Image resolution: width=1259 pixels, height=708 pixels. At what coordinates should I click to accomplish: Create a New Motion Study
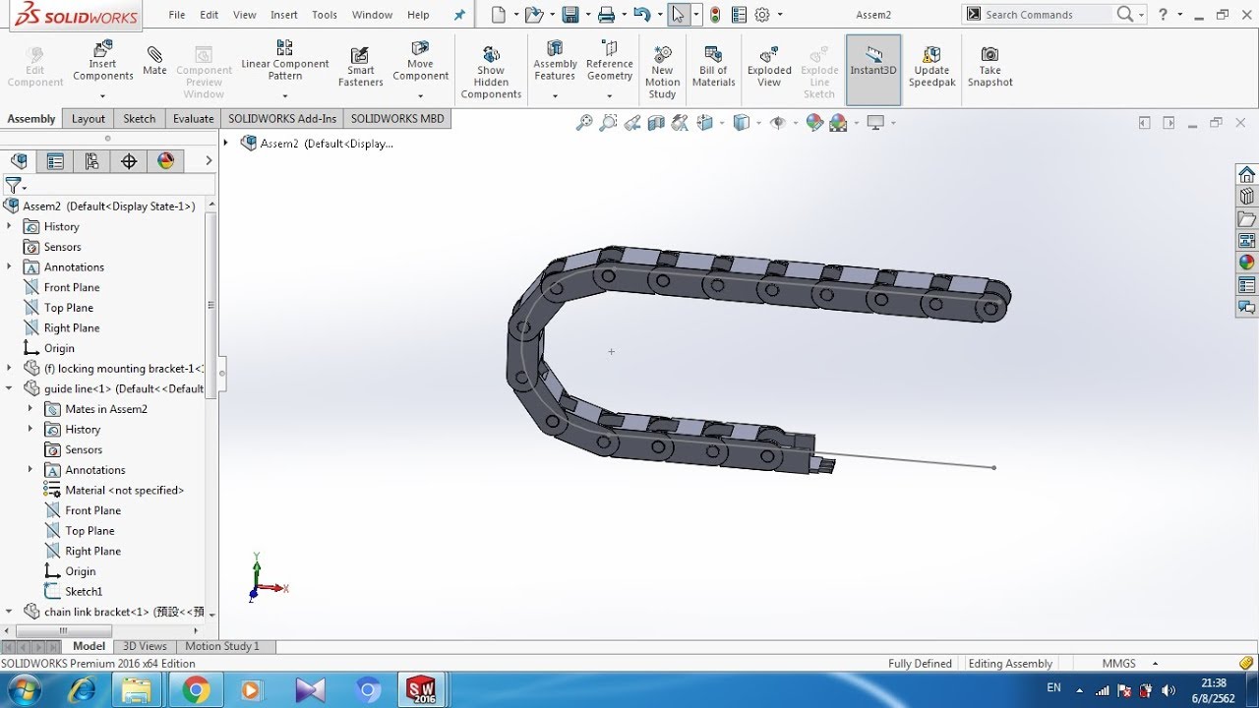662,72
